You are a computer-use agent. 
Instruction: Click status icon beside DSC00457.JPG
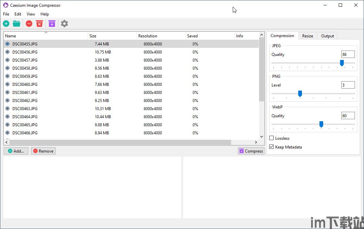tap(7, 60)
